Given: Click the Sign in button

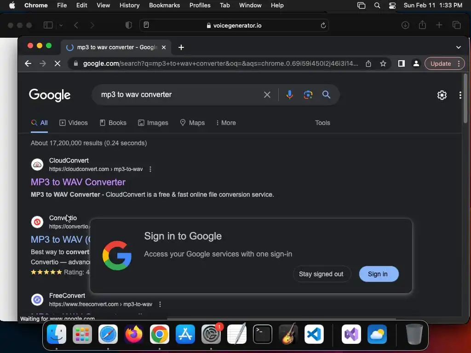Looking at the screenshot, I should [x=379, y=274].
